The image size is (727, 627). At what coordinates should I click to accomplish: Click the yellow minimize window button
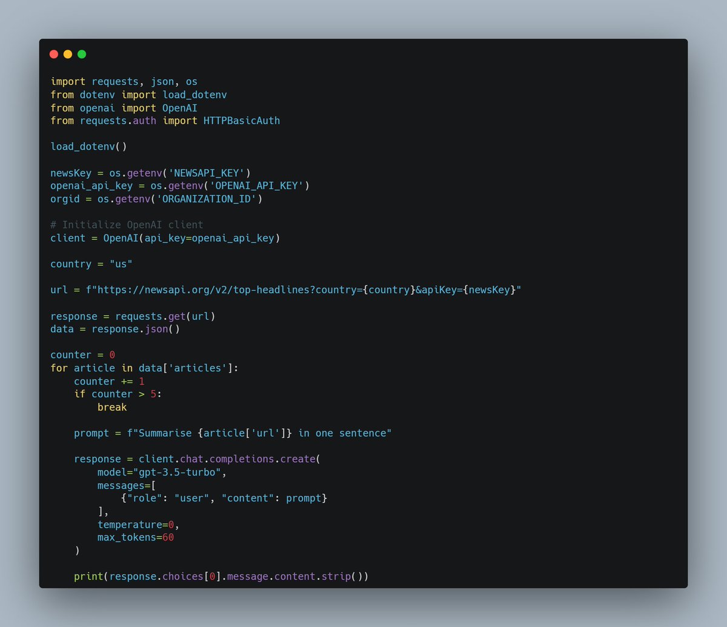pyautogui.click(x=68, y=54)
